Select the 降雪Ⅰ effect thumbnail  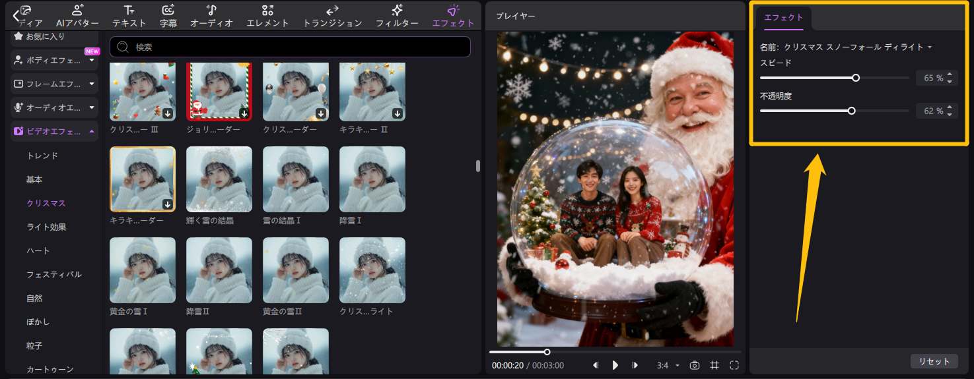point(372,179)
